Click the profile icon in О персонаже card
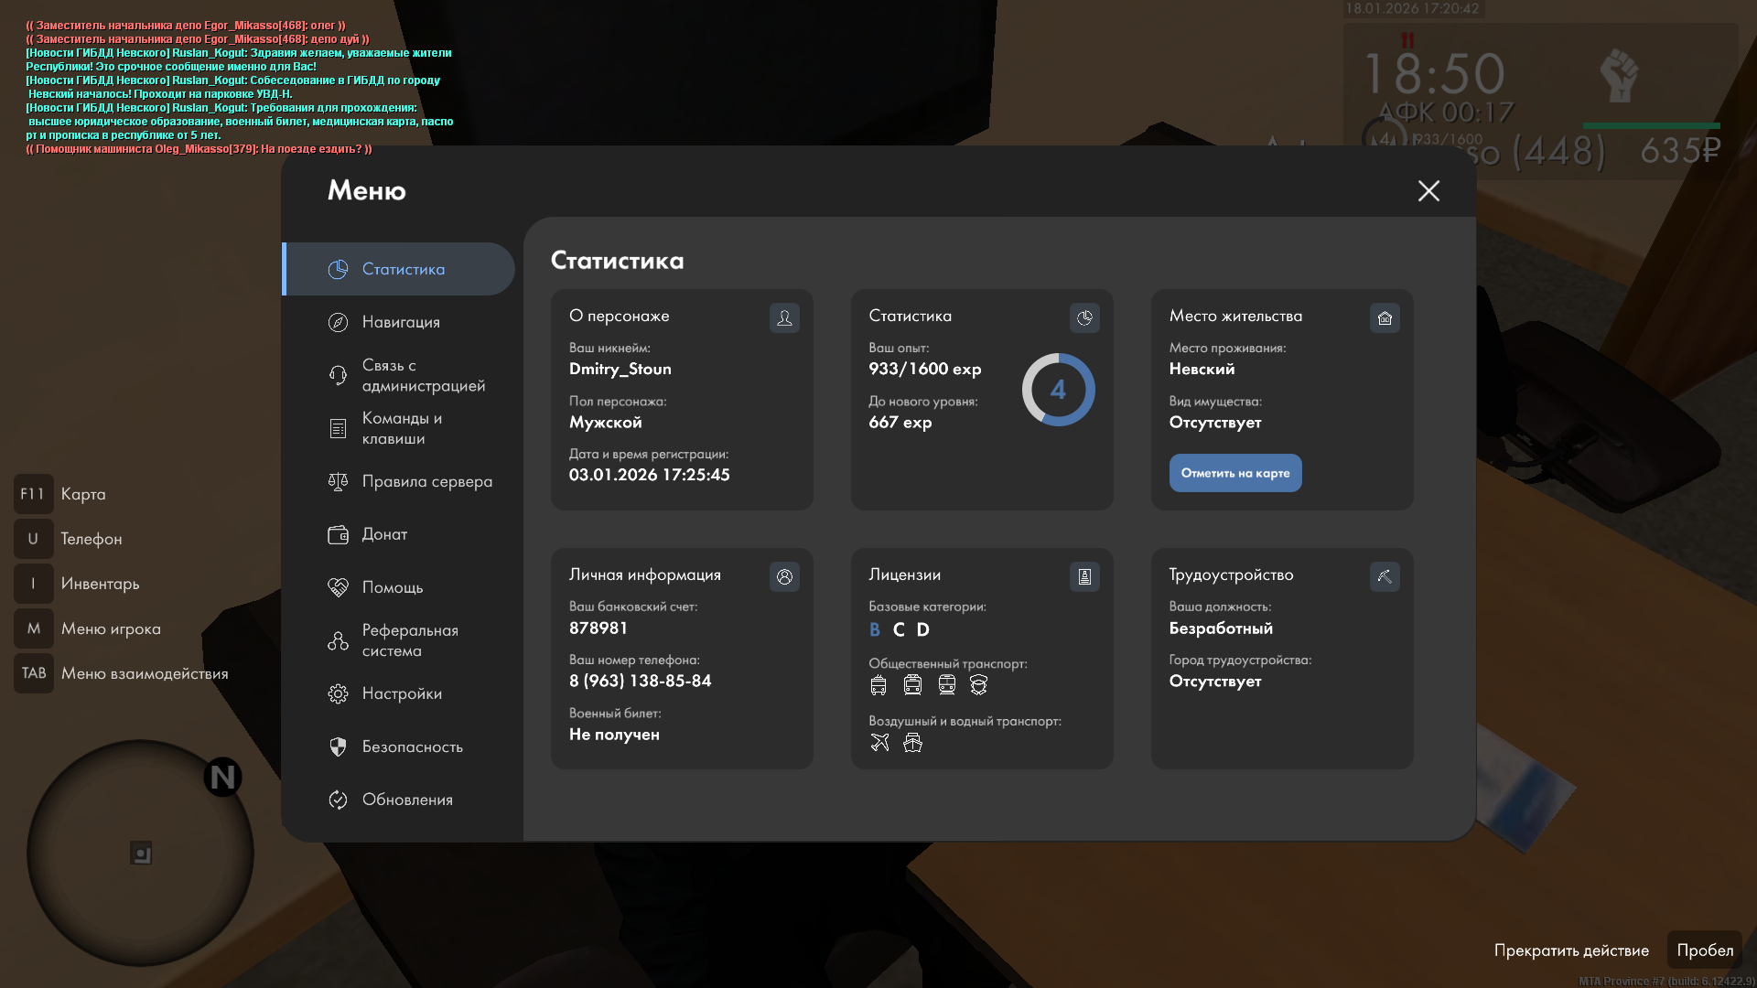Image resolution: width=1757 pixels, height=988 pixels. [x=784, y=318]
